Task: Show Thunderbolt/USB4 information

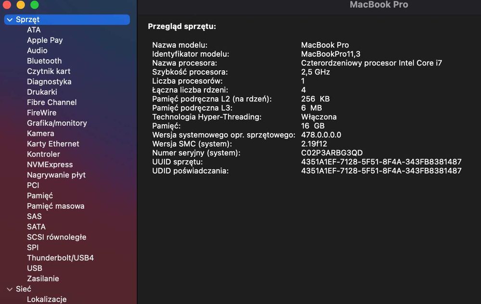Action: 61,258
